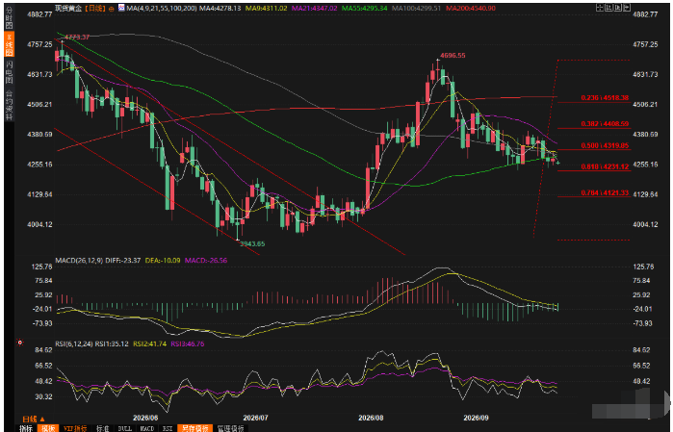Image resolution: width=673 pixels, height=432 pixels.
Task: Click the 2026/09 date axis label
Action: pos(476,418)
